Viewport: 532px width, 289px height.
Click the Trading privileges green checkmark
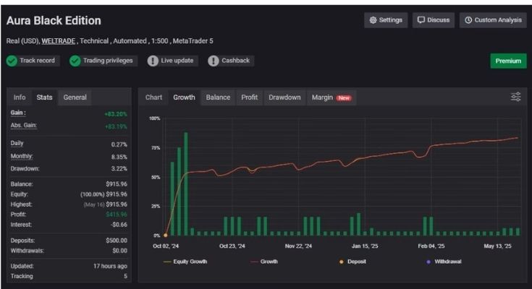(x=75, y=61)
